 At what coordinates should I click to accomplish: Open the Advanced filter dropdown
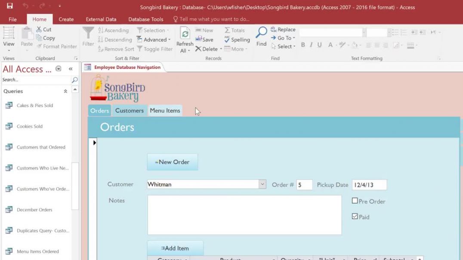click(154, 40)
